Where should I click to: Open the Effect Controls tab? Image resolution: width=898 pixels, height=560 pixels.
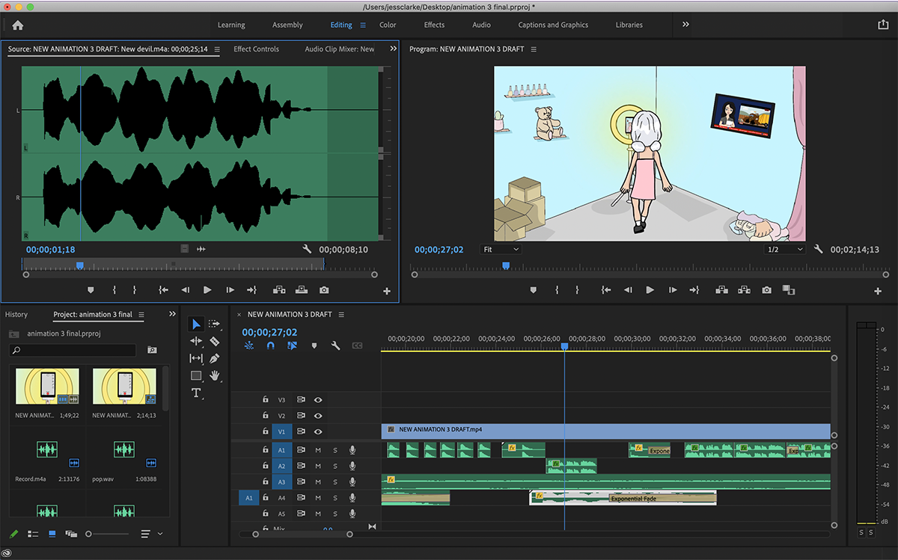[x=256, y=49]
